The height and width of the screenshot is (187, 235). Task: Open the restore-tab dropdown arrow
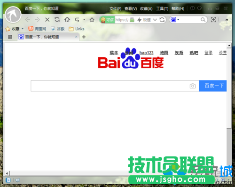click(x=84, y=20)
